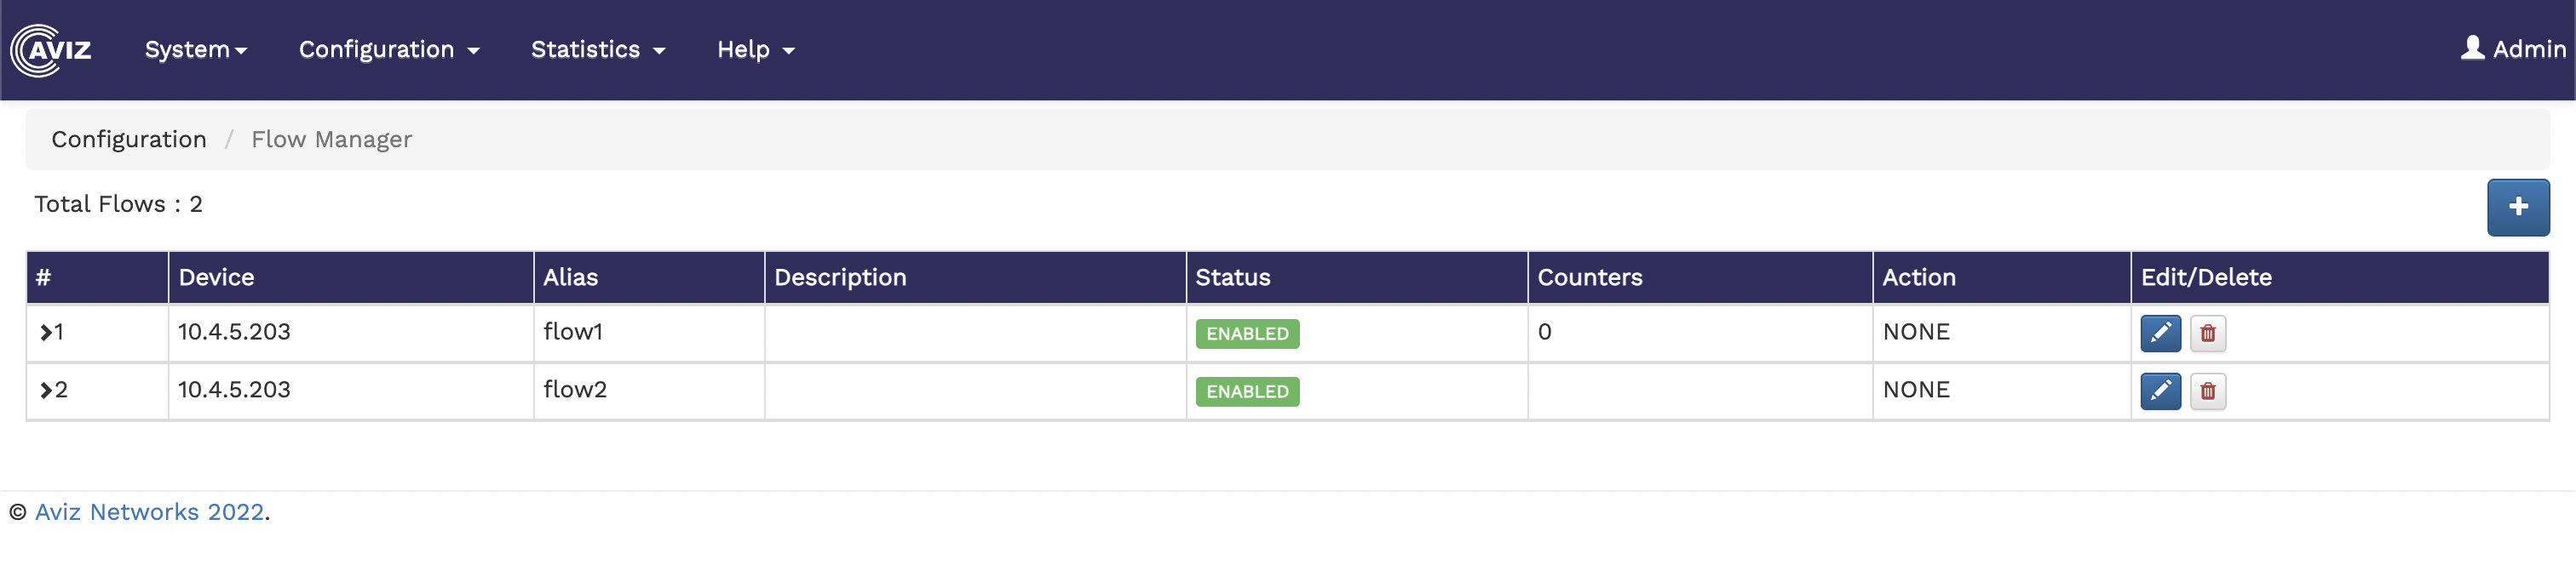Click the Admin user profile icon
Screen dimensions: 2576x582
click(x=2472, y=48)
